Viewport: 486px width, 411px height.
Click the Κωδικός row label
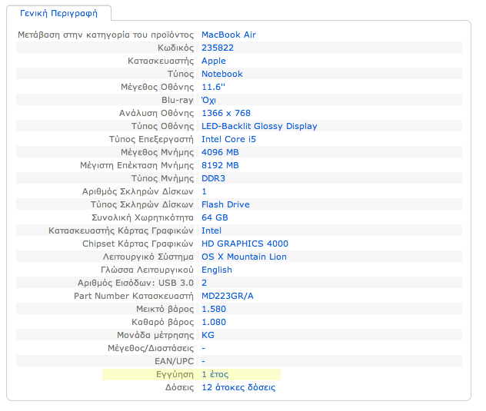tap(176, 48)
